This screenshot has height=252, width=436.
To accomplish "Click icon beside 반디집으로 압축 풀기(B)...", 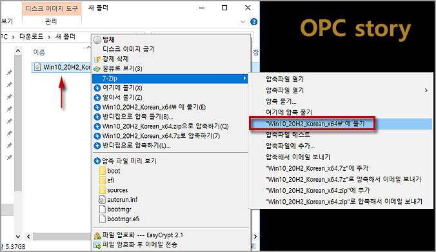I will click(97, 117).
